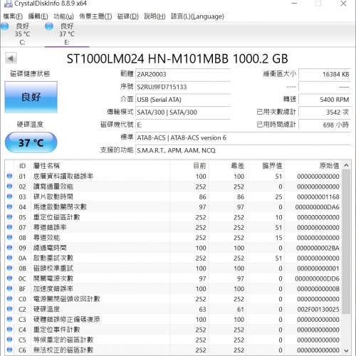This screenshot has height=356, width=356.
Task: Click the CrystalDiskInfo title bar app icon
Action: 9,4
